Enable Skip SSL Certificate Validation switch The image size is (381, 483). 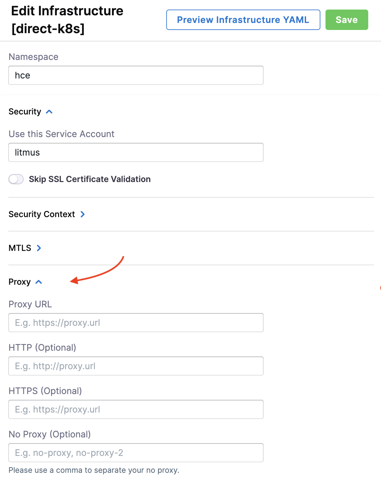16,179
